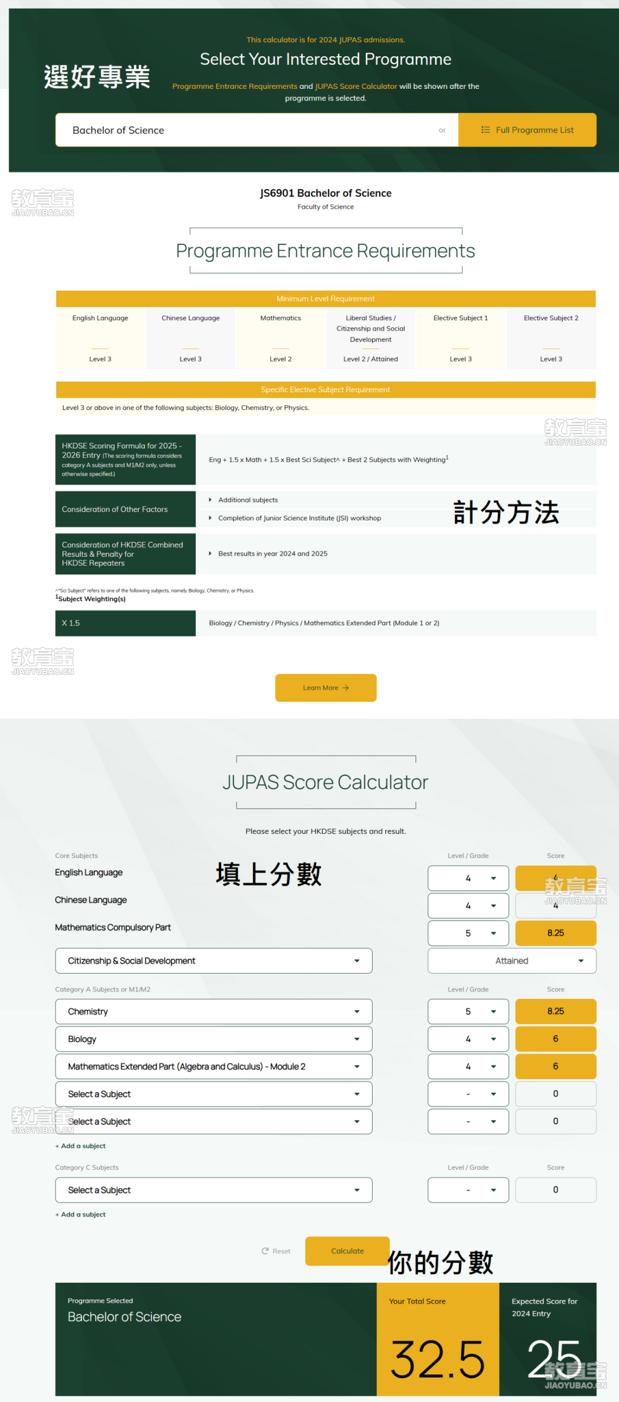Click the JUPAS Score Calculator link text
The height and width of the screenshot is (1402, 619).
(x=356, y=86)
